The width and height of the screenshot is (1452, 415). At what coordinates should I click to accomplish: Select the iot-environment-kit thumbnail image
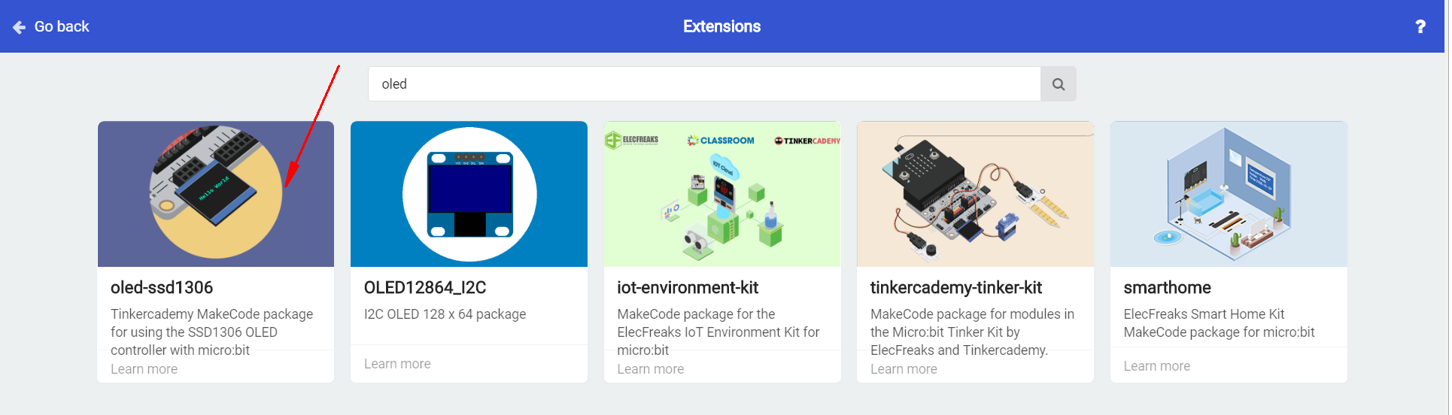click(x=722, y=194)
